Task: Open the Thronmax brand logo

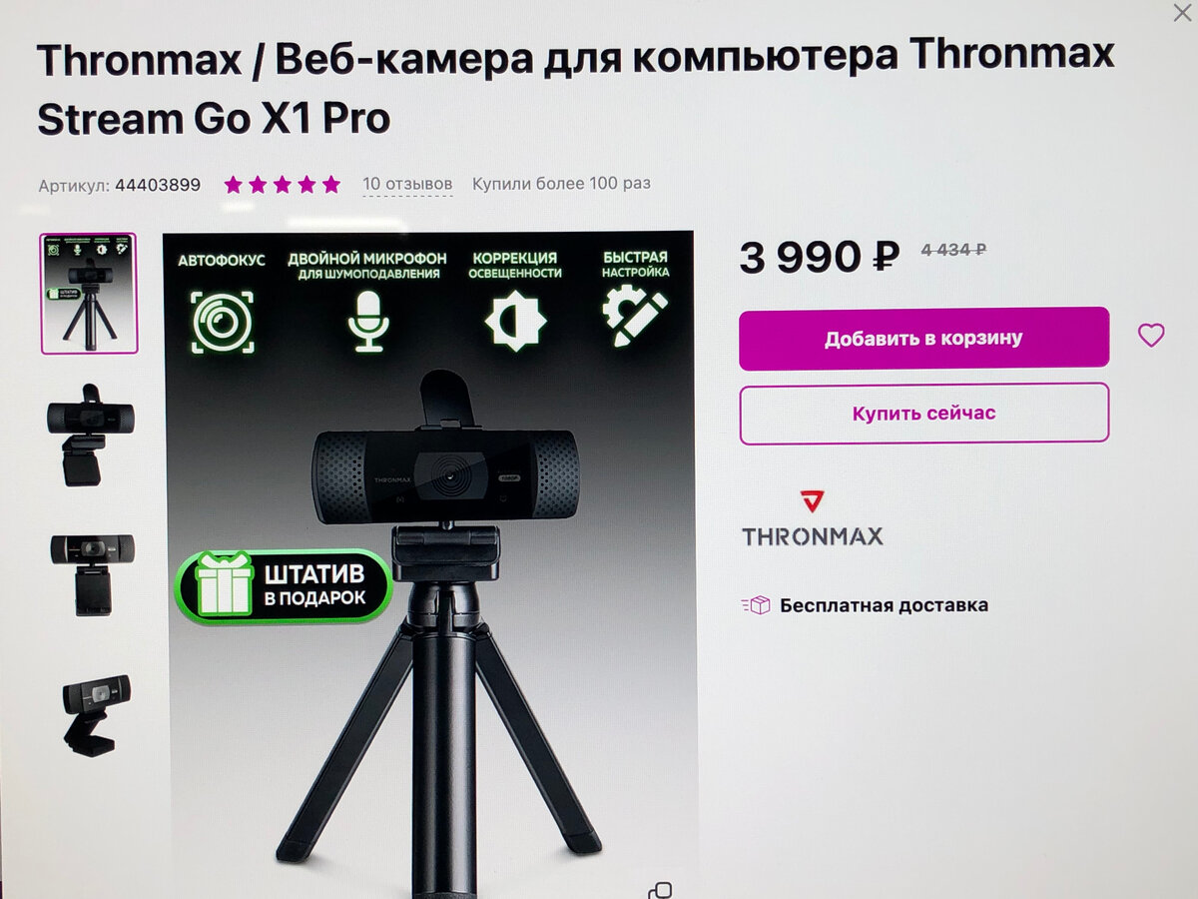Action: [813, 518]
